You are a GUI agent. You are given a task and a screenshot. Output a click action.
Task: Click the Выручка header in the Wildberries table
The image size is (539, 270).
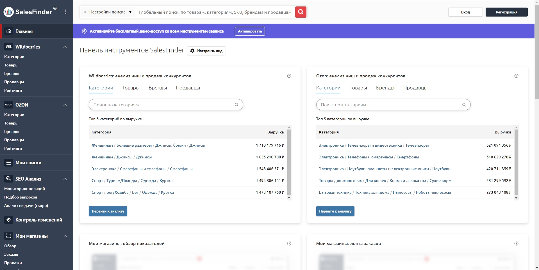point(275,132)
